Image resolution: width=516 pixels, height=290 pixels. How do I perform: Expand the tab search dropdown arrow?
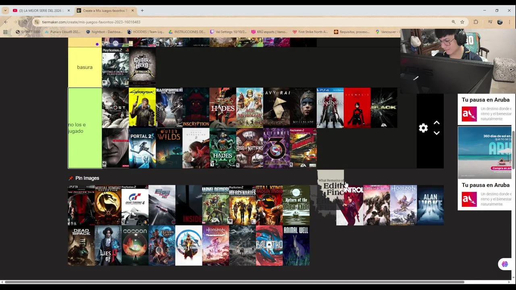(5, 10)
